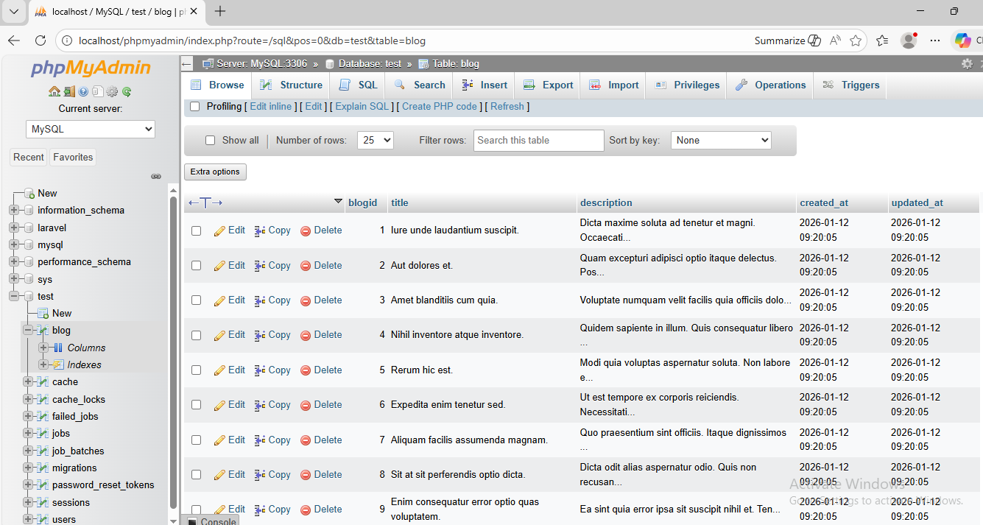Click the log out door icon
This screenshot has height=525, width=983.
(x=68, y=92)
